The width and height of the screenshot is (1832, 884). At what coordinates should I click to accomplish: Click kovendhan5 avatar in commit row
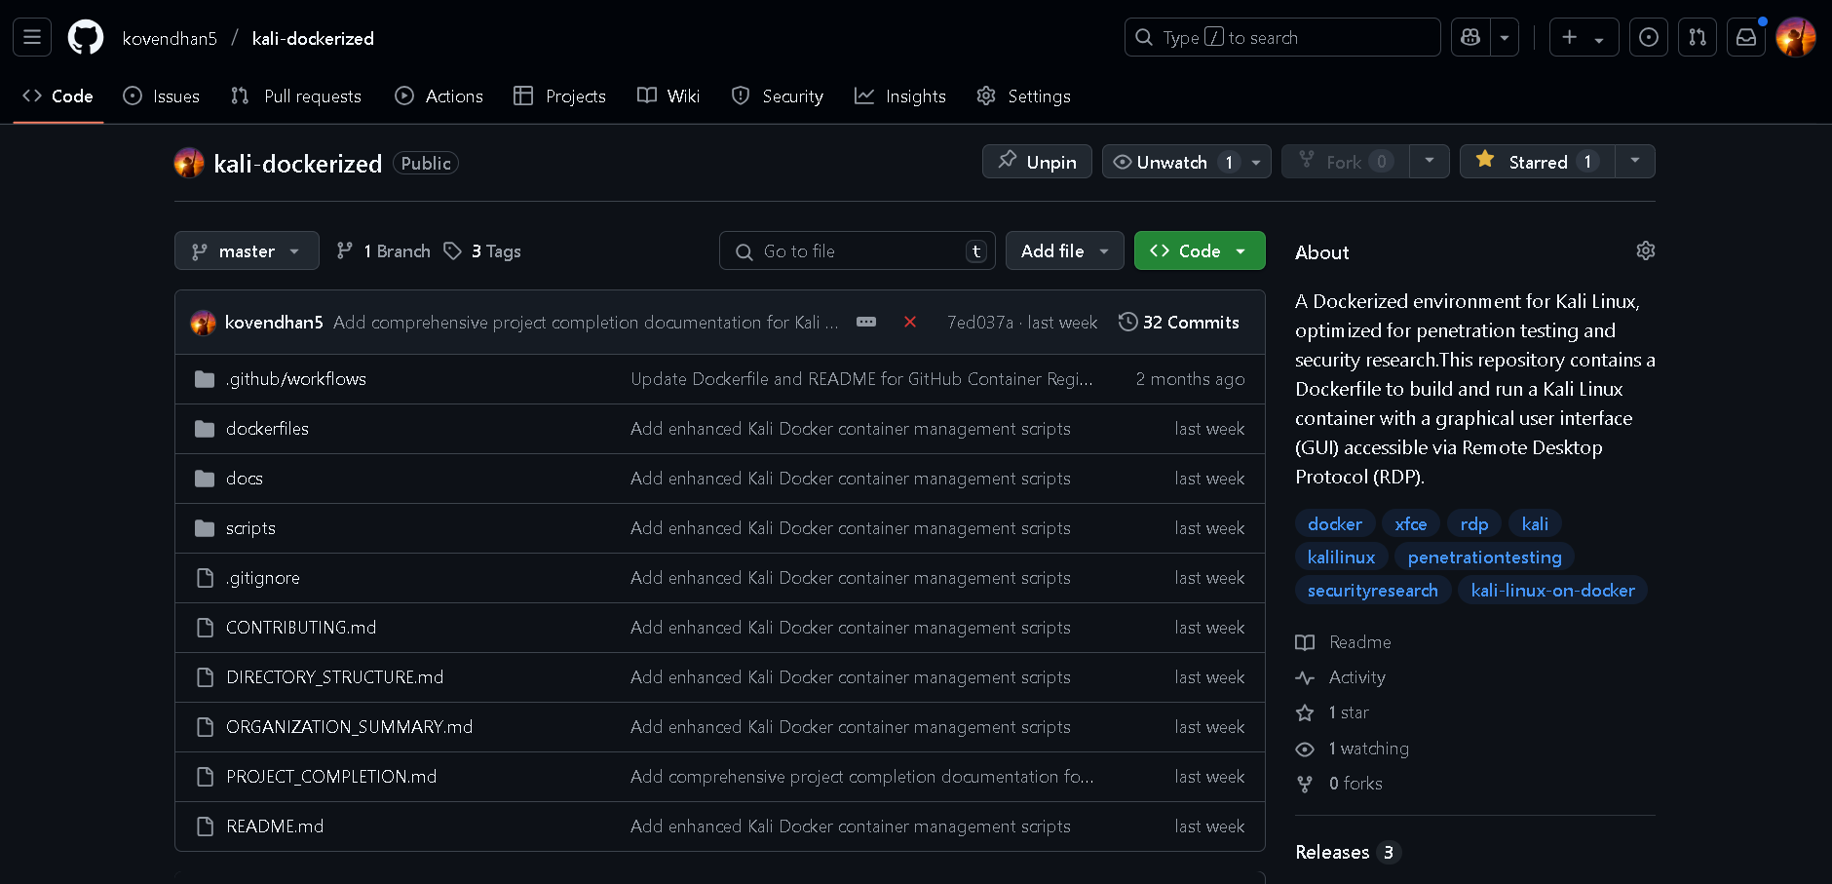(204, 323)
